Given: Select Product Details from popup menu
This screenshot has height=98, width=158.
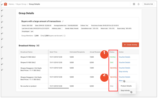Looking at the screenshot, I should (126, 86).
